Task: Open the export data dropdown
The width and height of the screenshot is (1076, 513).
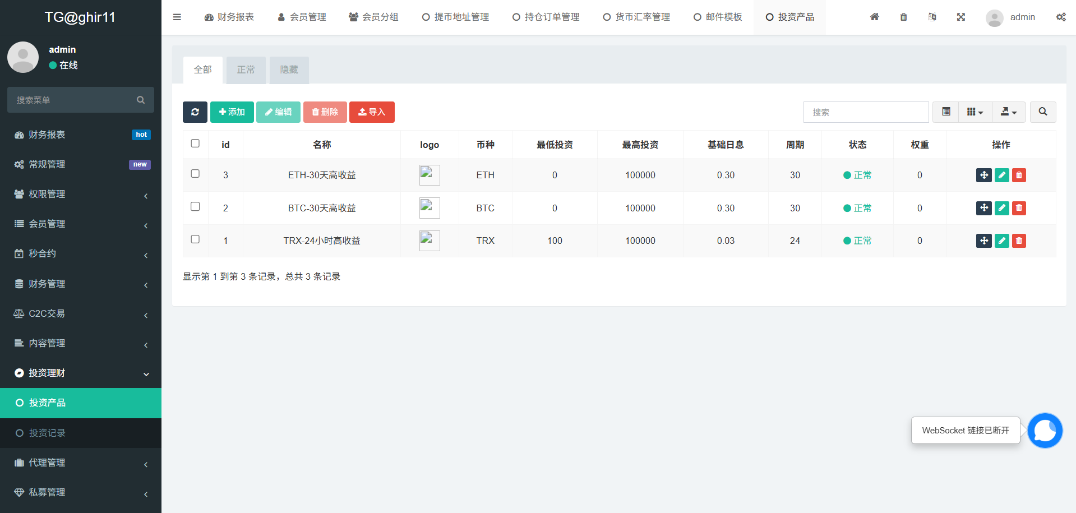Action: [1009, 112]
